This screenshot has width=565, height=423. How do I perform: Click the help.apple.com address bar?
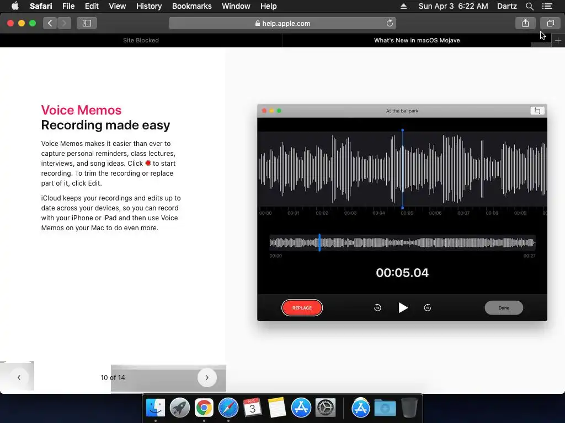[282, 23]
